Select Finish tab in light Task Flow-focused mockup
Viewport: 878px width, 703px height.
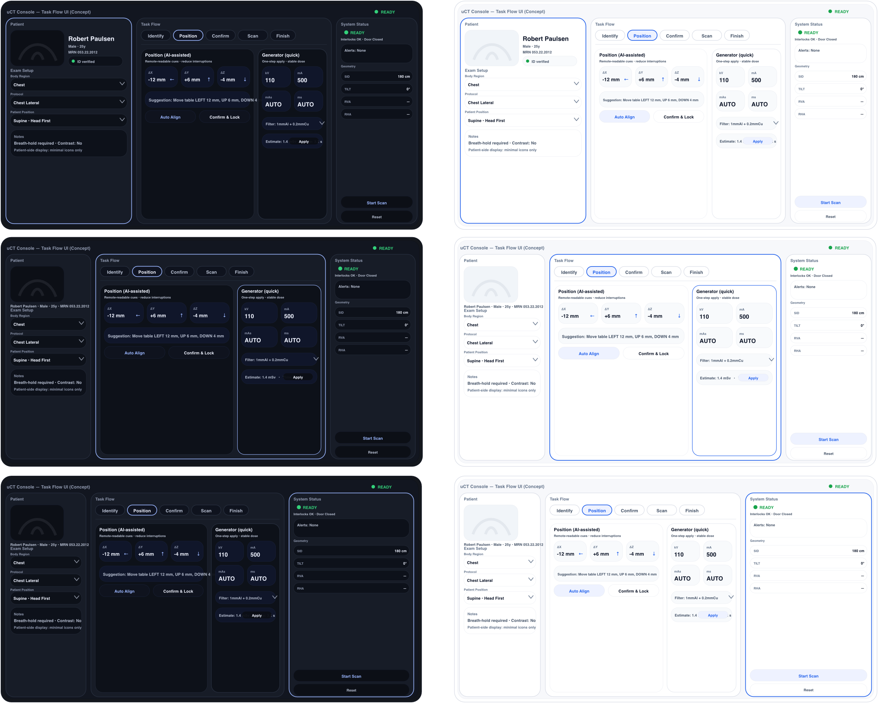696,272
